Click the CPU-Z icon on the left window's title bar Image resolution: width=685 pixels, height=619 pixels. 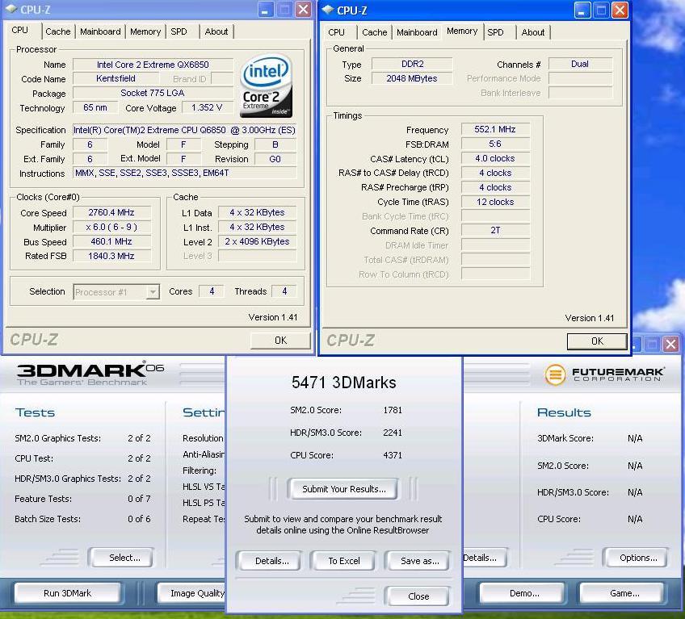click(x=10, y=10)
